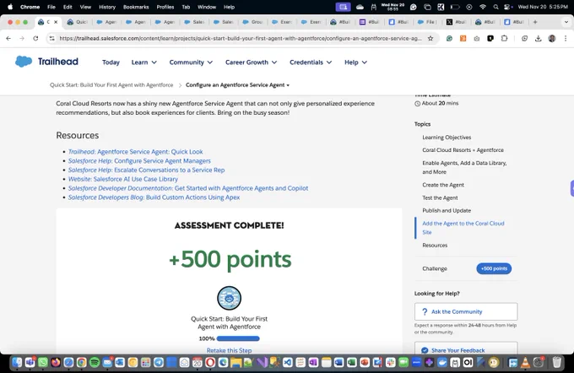Open a new tab with plus button
The width and height of the screenshot is (574, 373).
pos(535,22)
